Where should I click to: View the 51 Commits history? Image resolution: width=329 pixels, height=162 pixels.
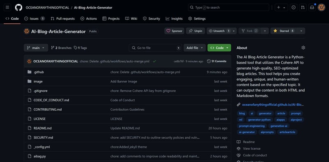tap(217, 62)
